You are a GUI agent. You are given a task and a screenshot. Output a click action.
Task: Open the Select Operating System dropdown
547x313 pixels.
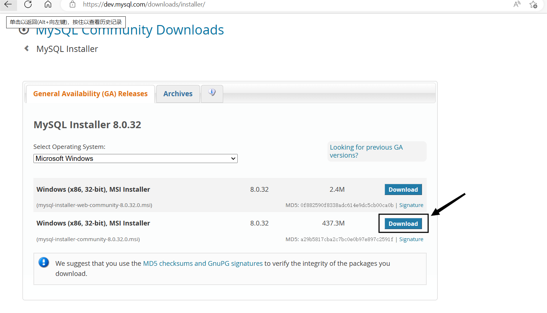135,158
